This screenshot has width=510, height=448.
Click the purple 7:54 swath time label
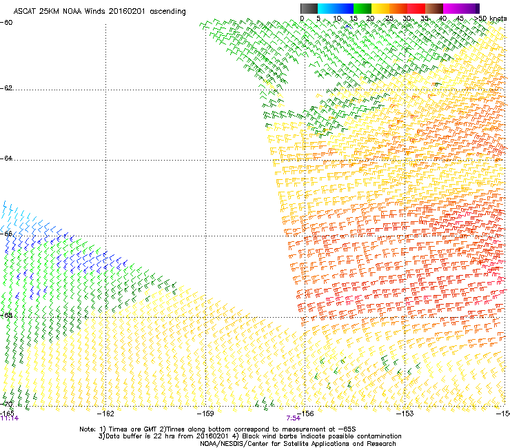click(293, 418)
